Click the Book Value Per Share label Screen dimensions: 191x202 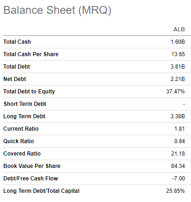pyautogui.click(x=32, y=166)
